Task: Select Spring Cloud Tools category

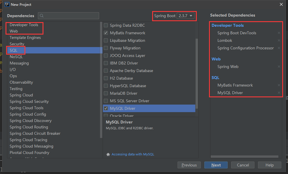Action: (x=27, y=108)
